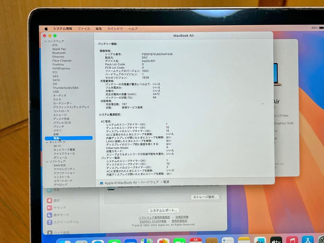This screenshot has height=243, width=324.
Task: Click ハードウェア in the path bar
Action: click(x=150, y=182)
